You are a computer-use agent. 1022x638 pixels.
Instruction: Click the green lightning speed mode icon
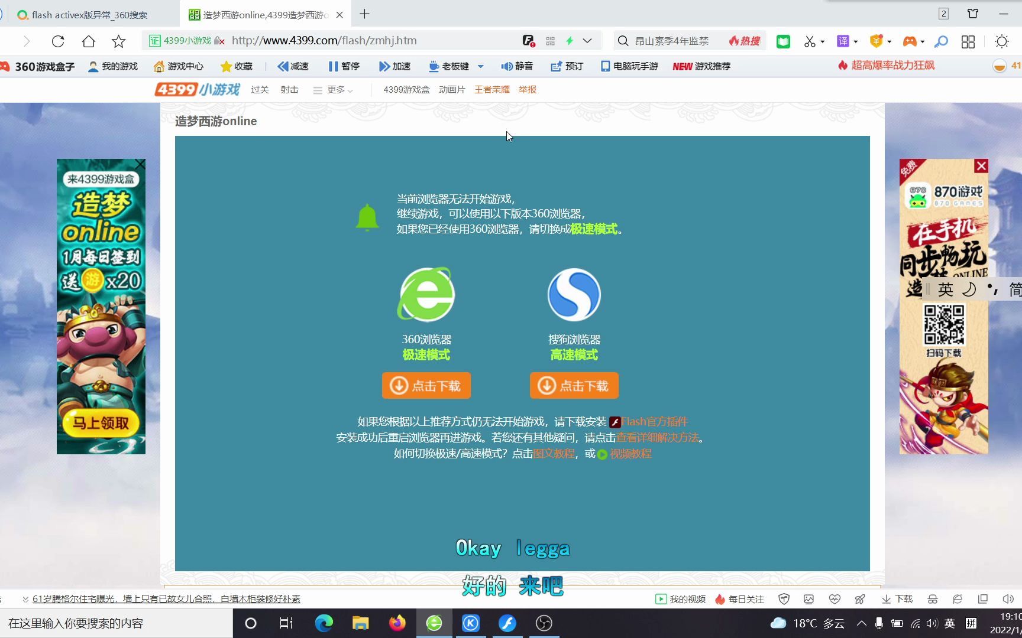(570, 41)
